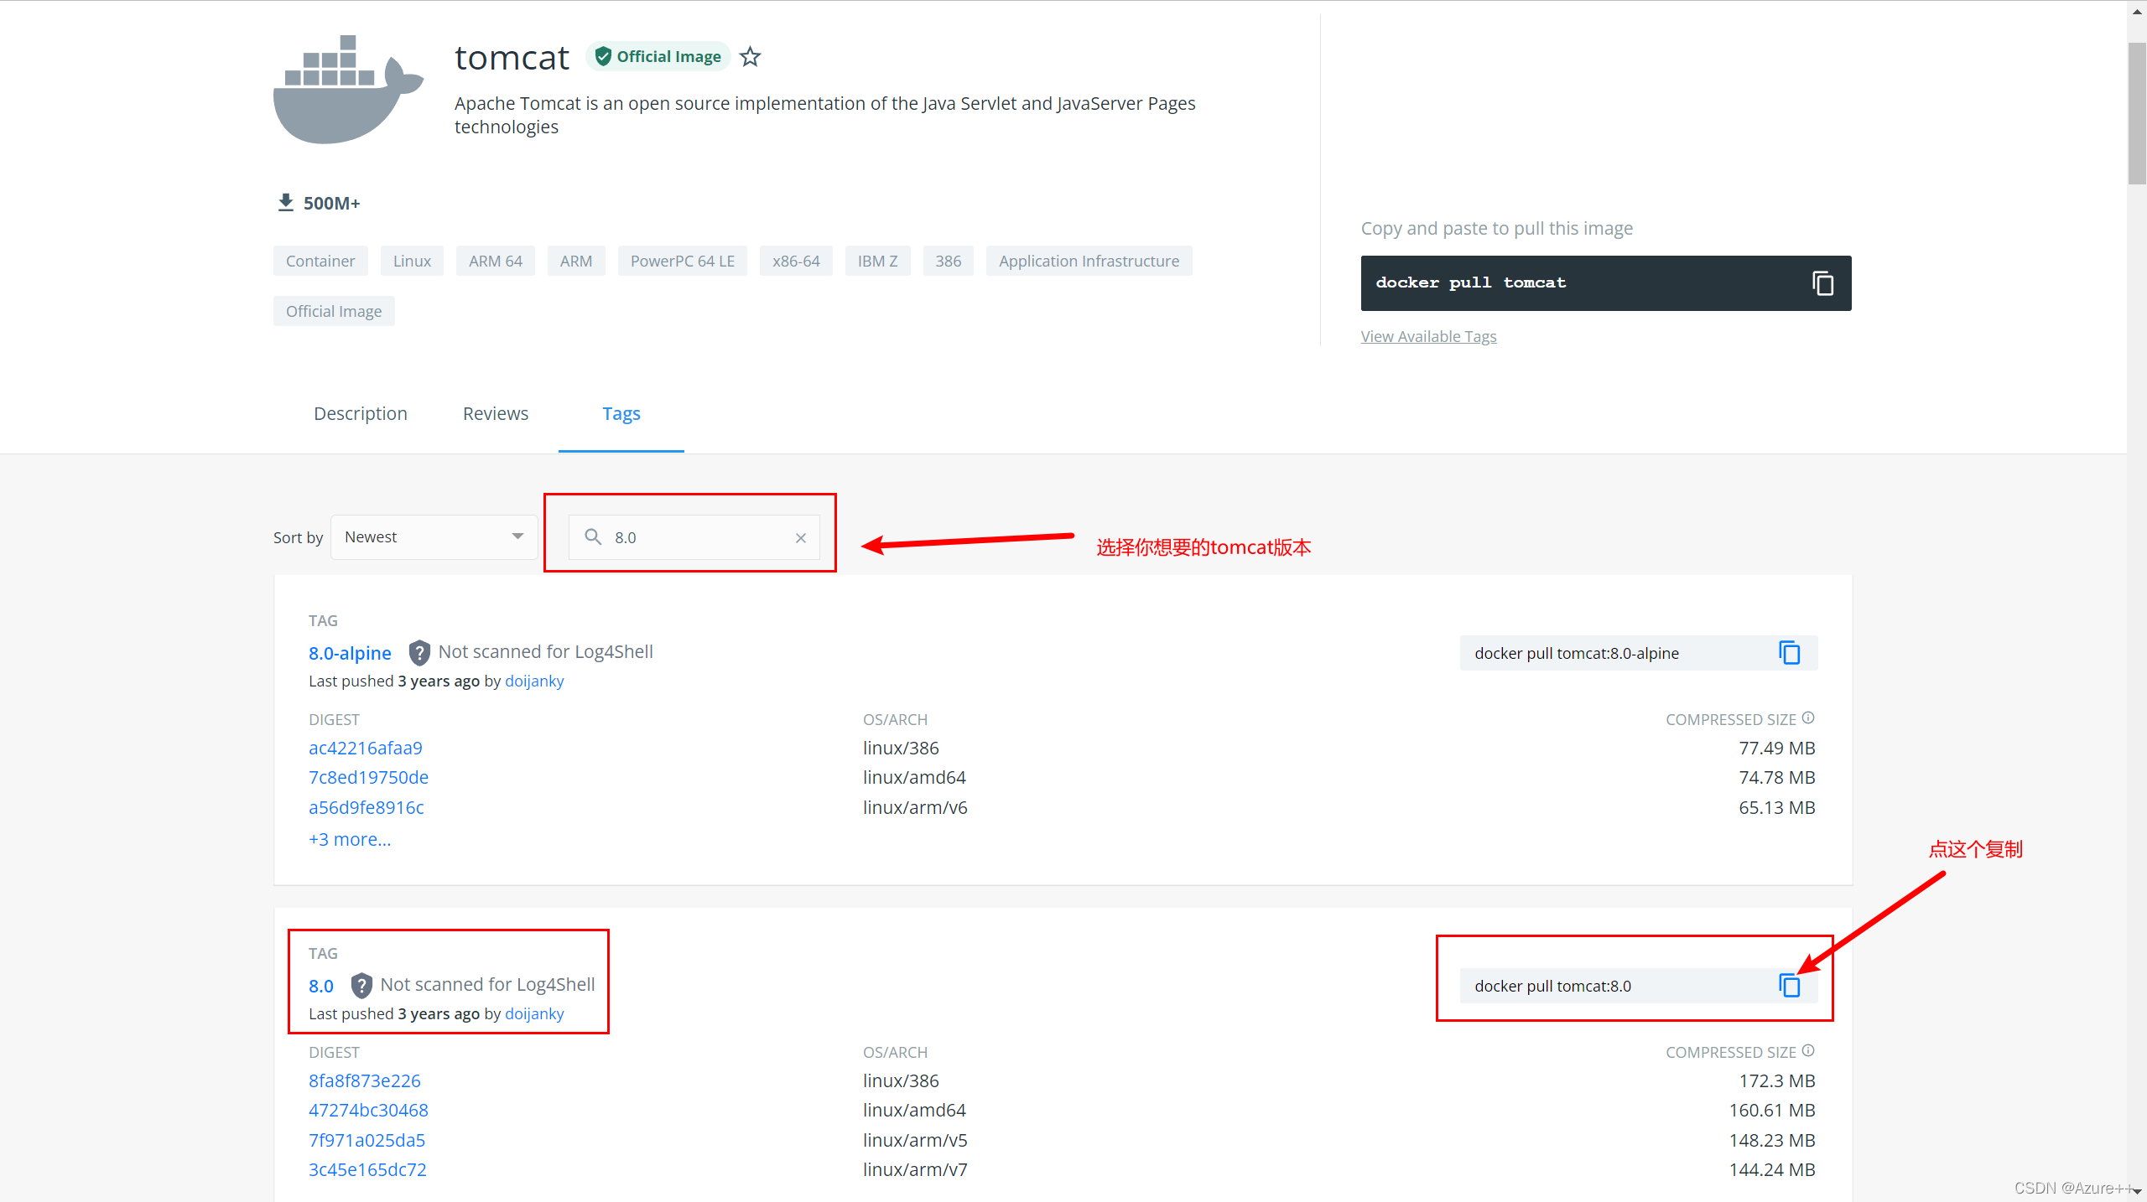Screen dimensions: 2147x1202
Task: Open the Sort by Newest dropdown
Action: [x=434, y=537]
